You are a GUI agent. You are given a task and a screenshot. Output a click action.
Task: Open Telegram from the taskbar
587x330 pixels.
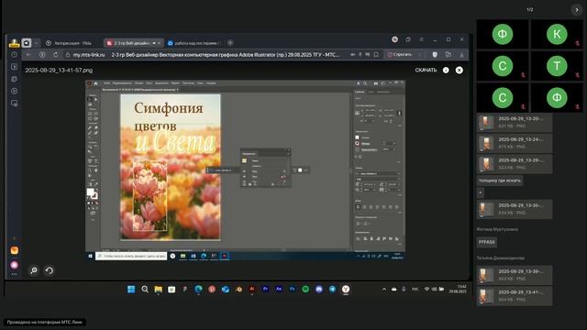pos(332,290)
